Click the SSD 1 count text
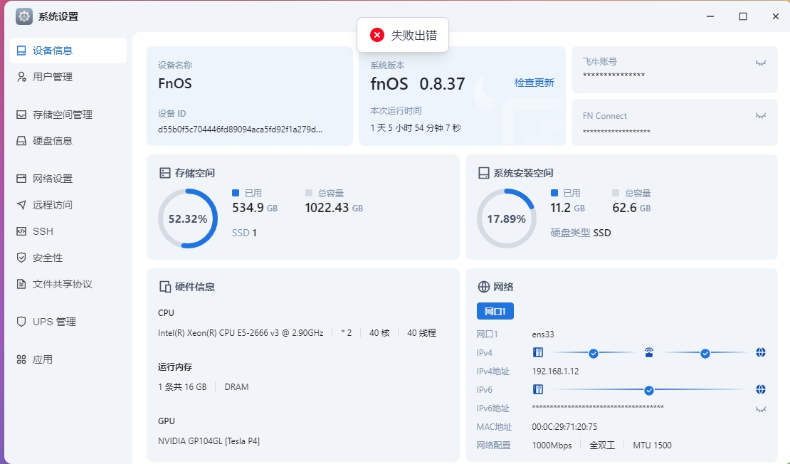Image resolution: width=790 pixels, height=464 pixels. tap(244, 233)
